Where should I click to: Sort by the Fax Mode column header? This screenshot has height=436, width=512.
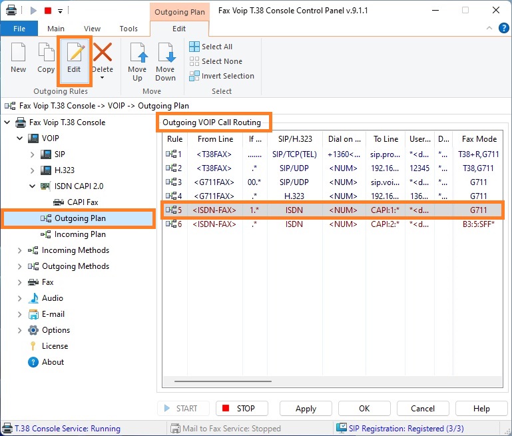[479, 139]
